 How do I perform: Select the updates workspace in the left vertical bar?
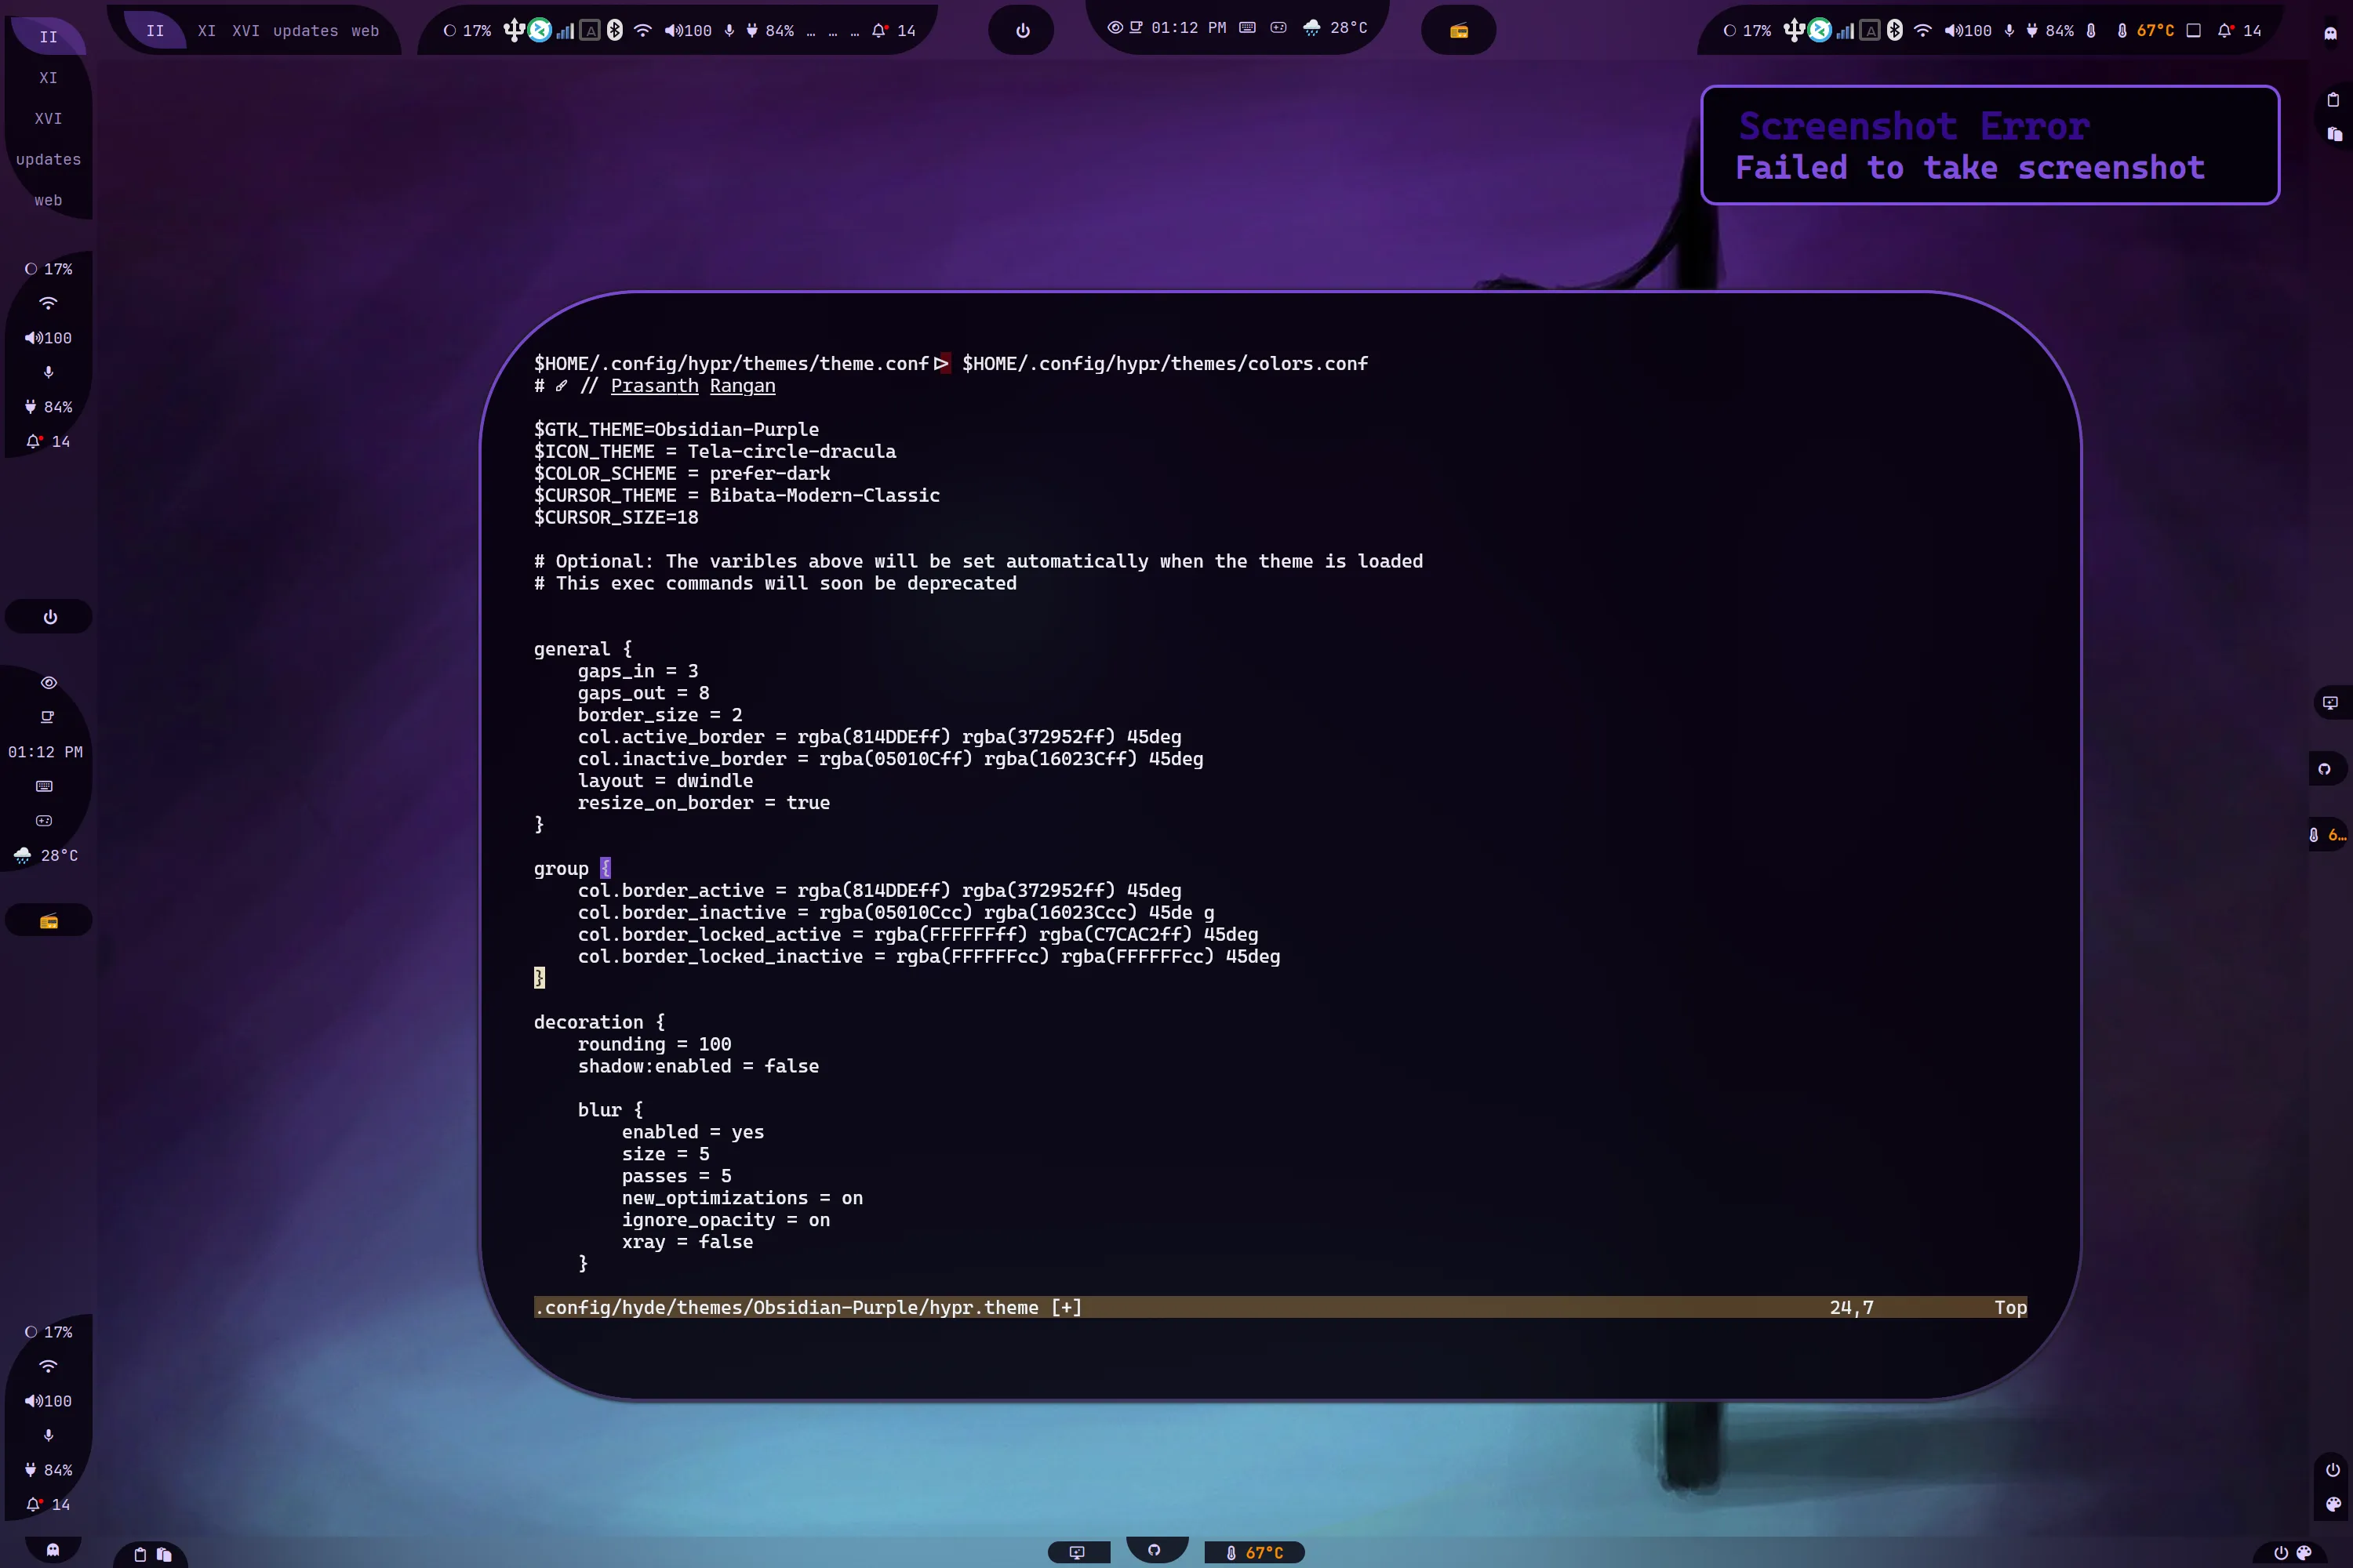[x=48, y=159]
